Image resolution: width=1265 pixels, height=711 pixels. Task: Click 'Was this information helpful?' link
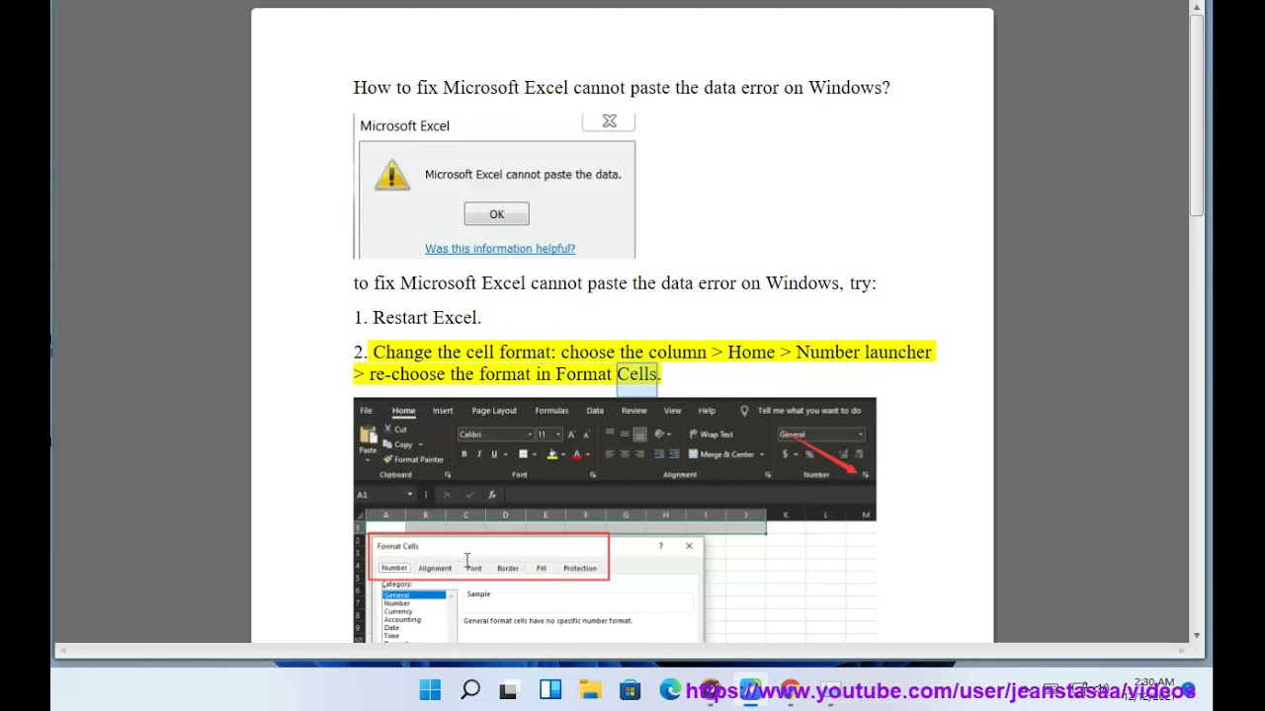click(x=500, y=249)
